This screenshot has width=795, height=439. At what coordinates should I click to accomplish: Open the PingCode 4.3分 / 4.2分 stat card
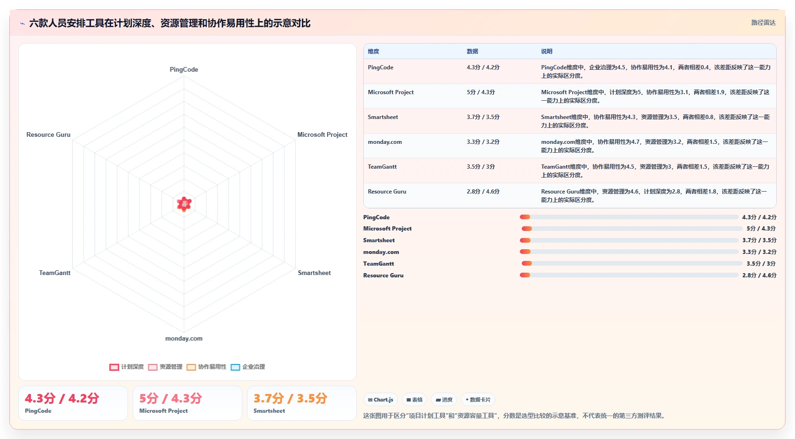(73, 403)
